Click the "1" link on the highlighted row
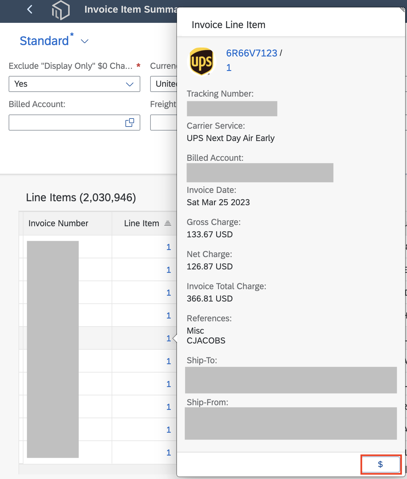407x479 pixels. (169, 338)
